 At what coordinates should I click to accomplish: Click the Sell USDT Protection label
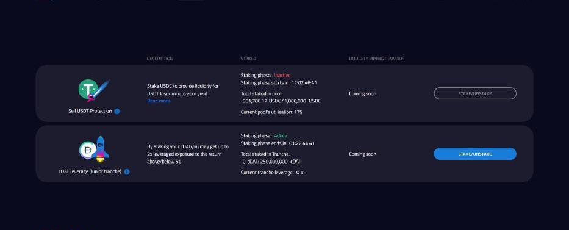click(x=90, y=112)
